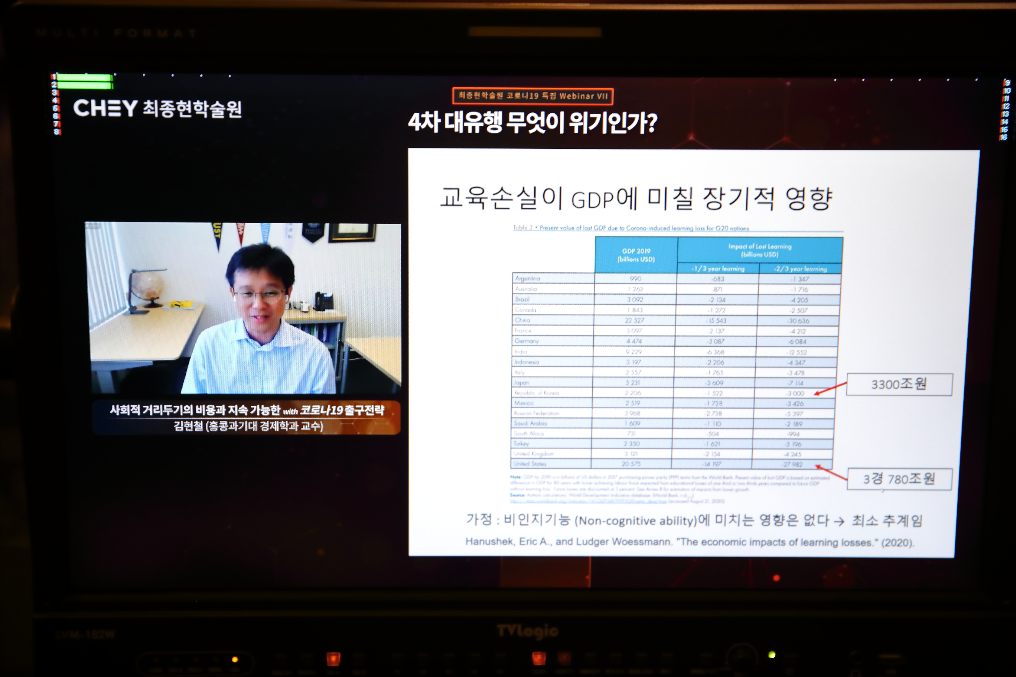Click the 3경 780조원 callout box
The image size is (1016, 677).
pos(899,479)
